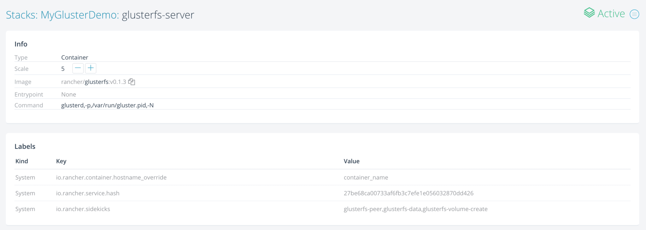The width and height of the screenshot is (646, 230).
Task: Copy the rancher/glusterfs image name
Action: [x=132, y=82]
